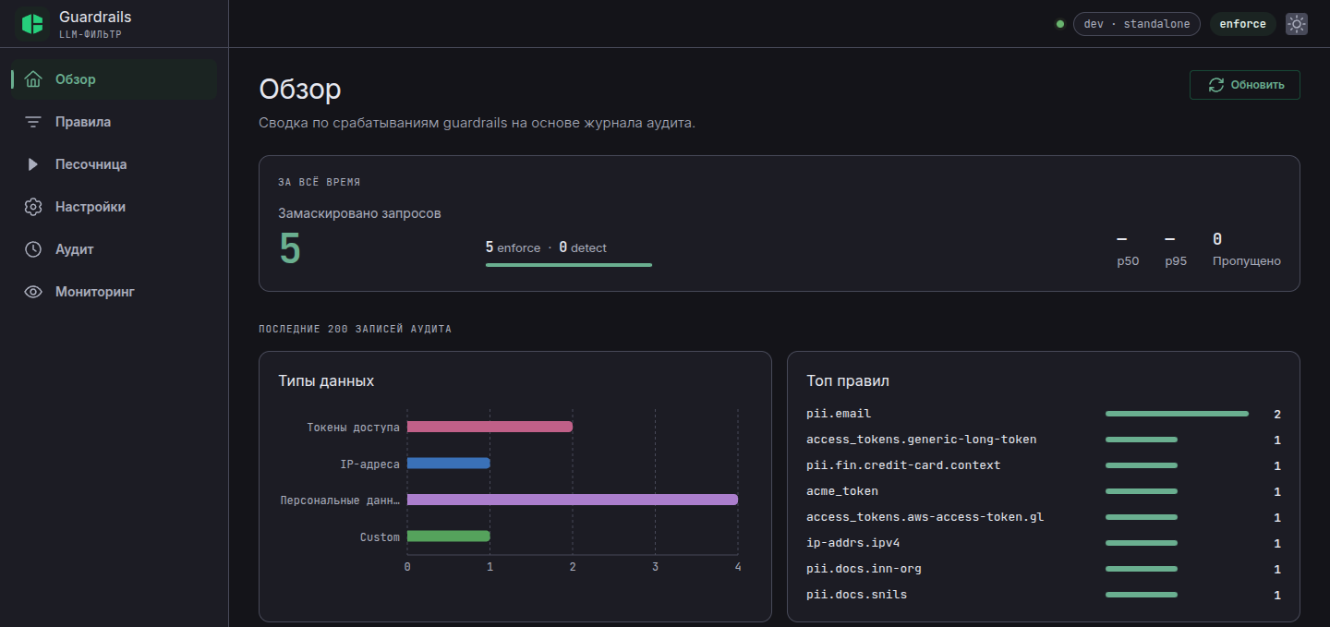Viewport: 1330px width, 627px height.
Task: Click the enforce mode badge
Action: pos(1242,24)
